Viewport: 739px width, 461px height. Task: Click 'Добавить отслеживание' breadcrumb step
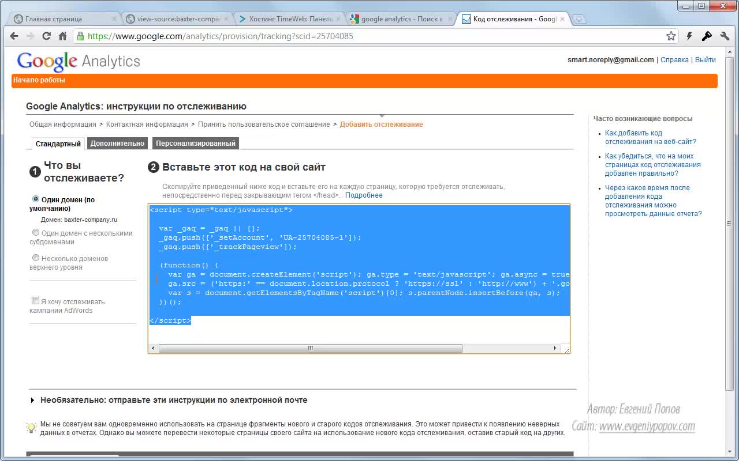[x=381, y=124]
